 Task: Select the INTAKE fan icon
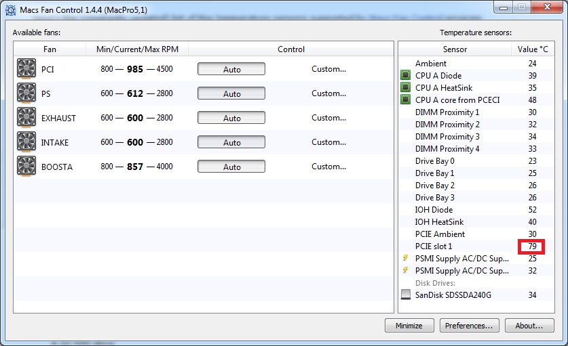coord(26,142)
